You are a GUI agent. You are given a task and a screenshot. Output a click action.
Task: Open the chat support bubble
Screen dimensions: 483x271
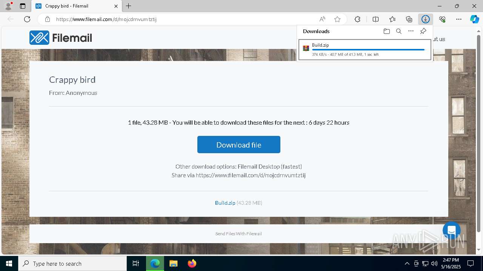point(452,231)
